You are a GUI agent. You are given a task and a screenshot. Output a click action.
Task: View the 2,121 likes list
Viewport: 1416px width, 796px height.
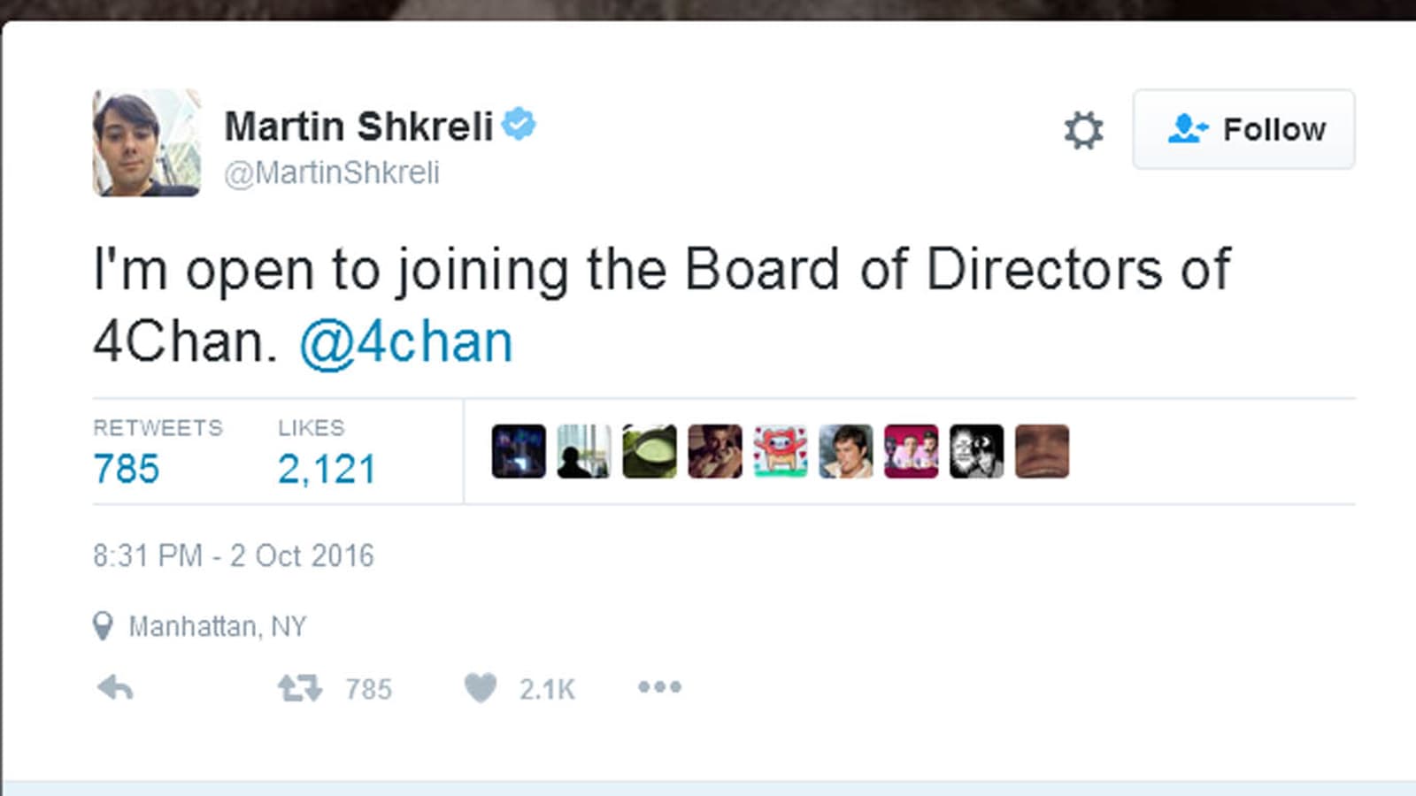point(327,469)
